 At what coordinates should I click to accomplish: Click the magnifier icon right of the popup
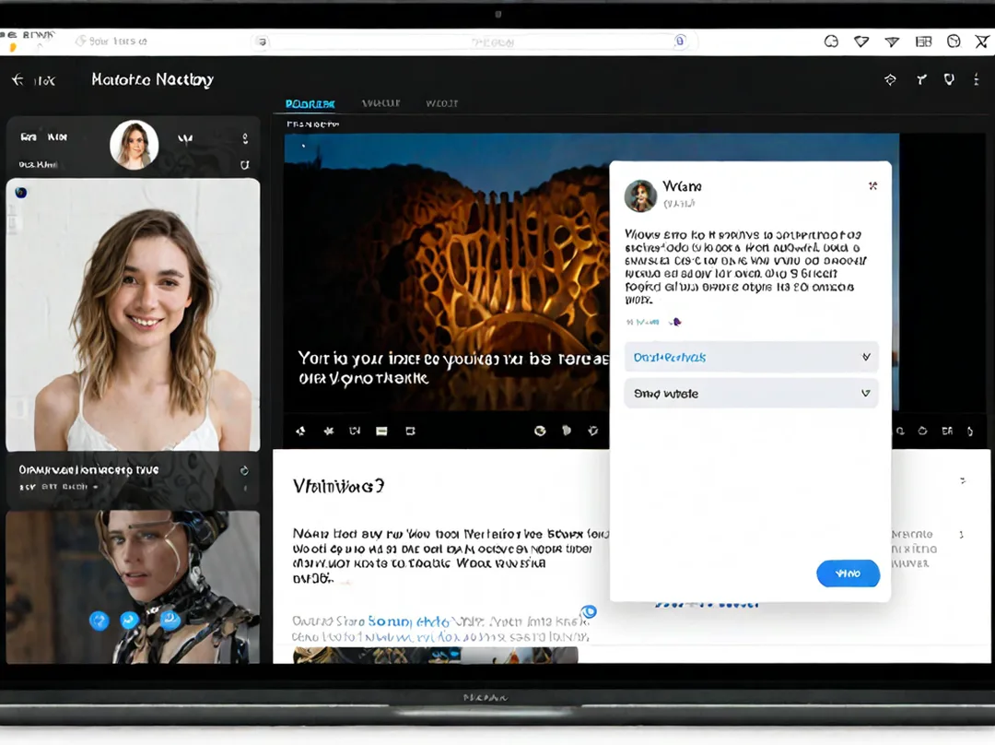coord(900,432)
